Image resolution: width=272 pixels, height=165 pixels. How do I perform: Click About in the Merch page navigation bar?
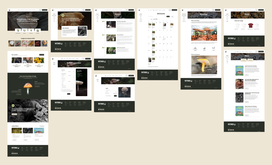pyautogui.click(x=238, y=10)
